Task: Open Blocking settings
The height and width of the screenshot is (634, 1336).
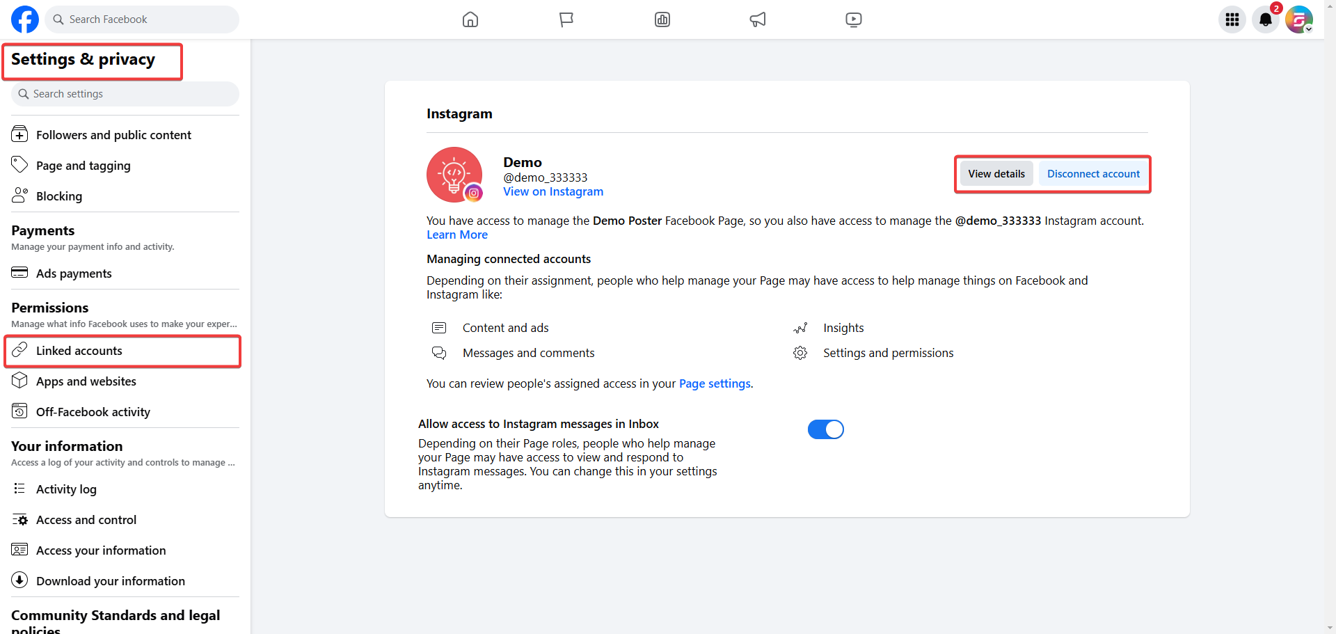Action: coord(125,196)
